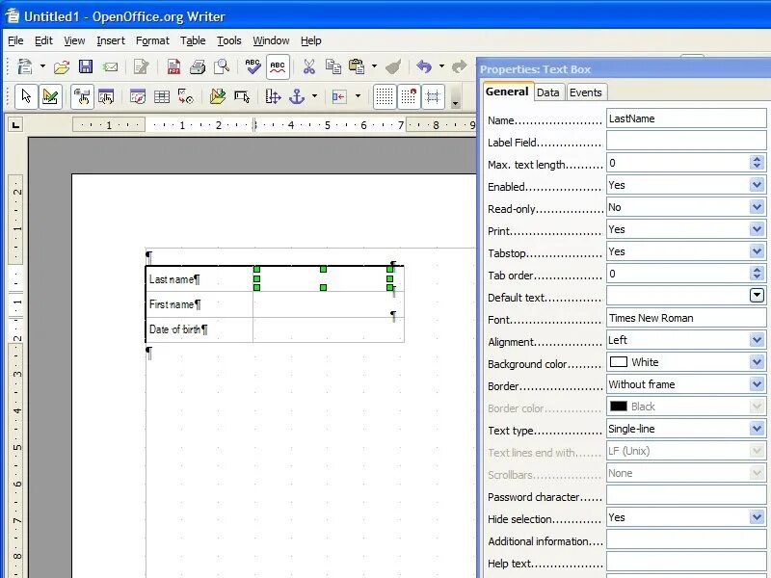Screen dimensions: 771x578
Task: Open Form properties from the toolbar
Action: click(x=106, y=96)
